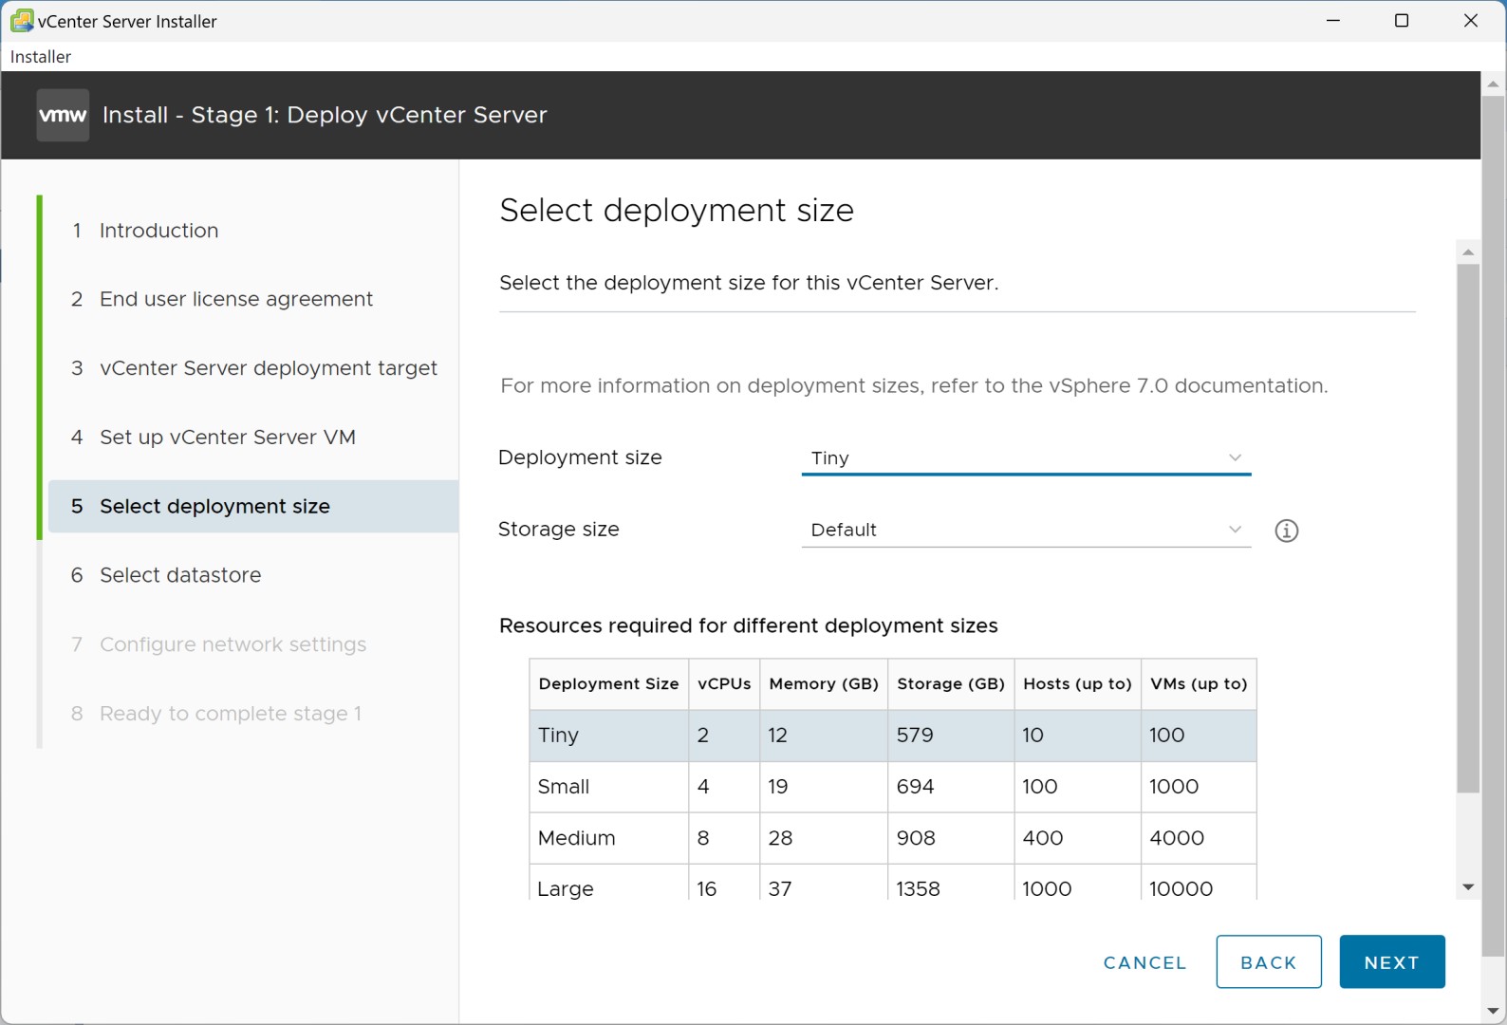
Task: Click the 19 memory value for Small
Action: [x=778, y=787]
